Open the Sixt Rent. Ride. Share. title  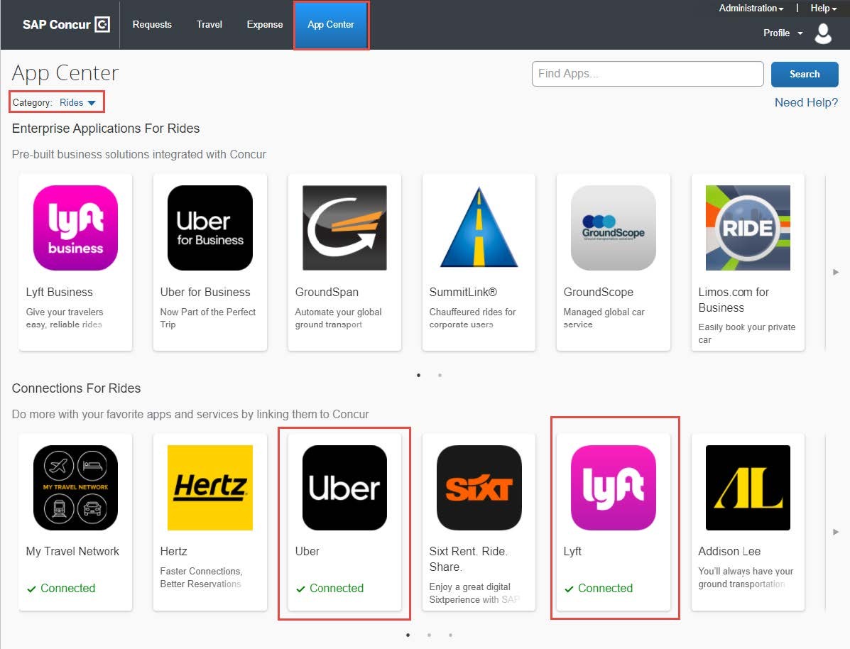click(x=469, y=559)
